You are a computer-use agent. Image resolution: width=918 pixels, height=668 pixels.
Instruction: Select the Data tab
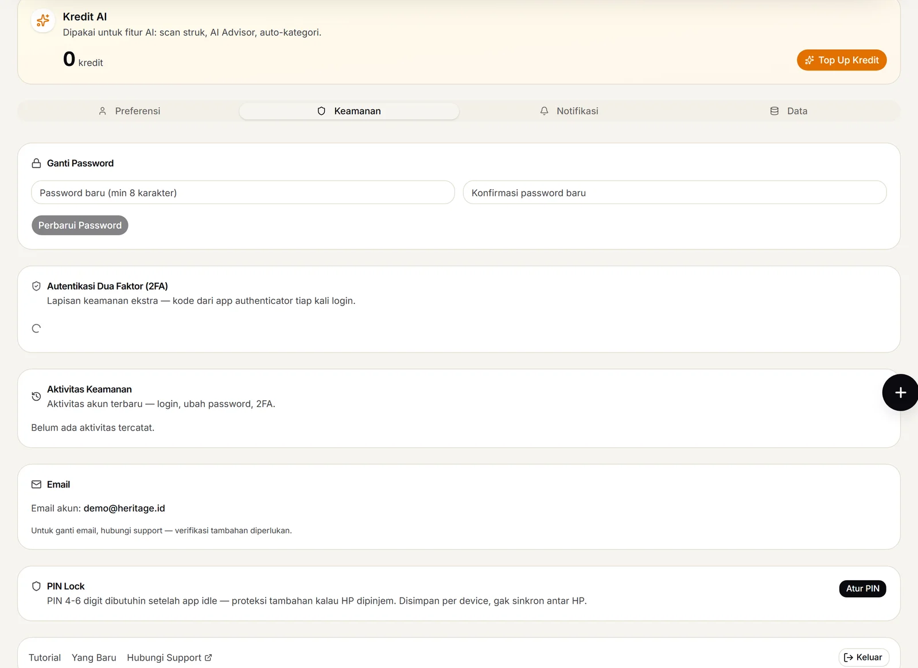789,111
